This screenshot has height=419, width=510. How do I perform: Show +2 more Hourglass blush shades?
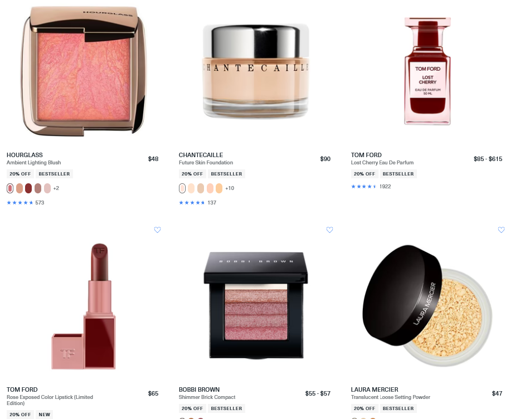pyautogui.click(x=56, y=188)
